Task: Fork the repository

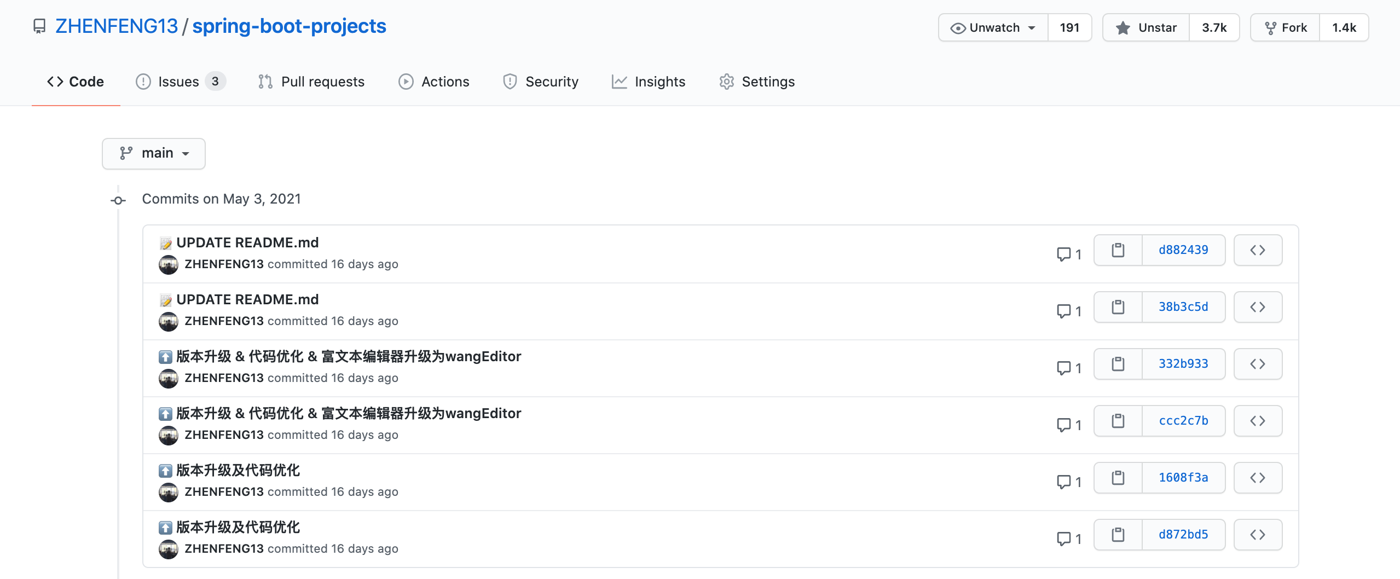Action: point(1285,27)
